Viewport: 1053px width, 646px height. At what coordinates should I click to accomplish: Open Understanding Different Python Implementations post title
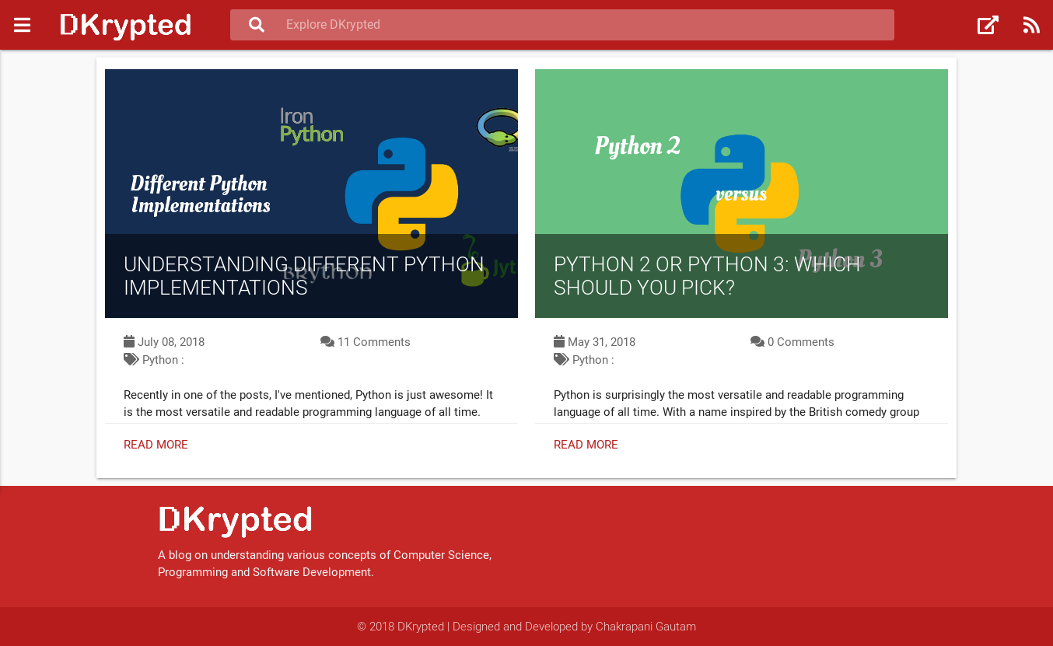(303, 276)
